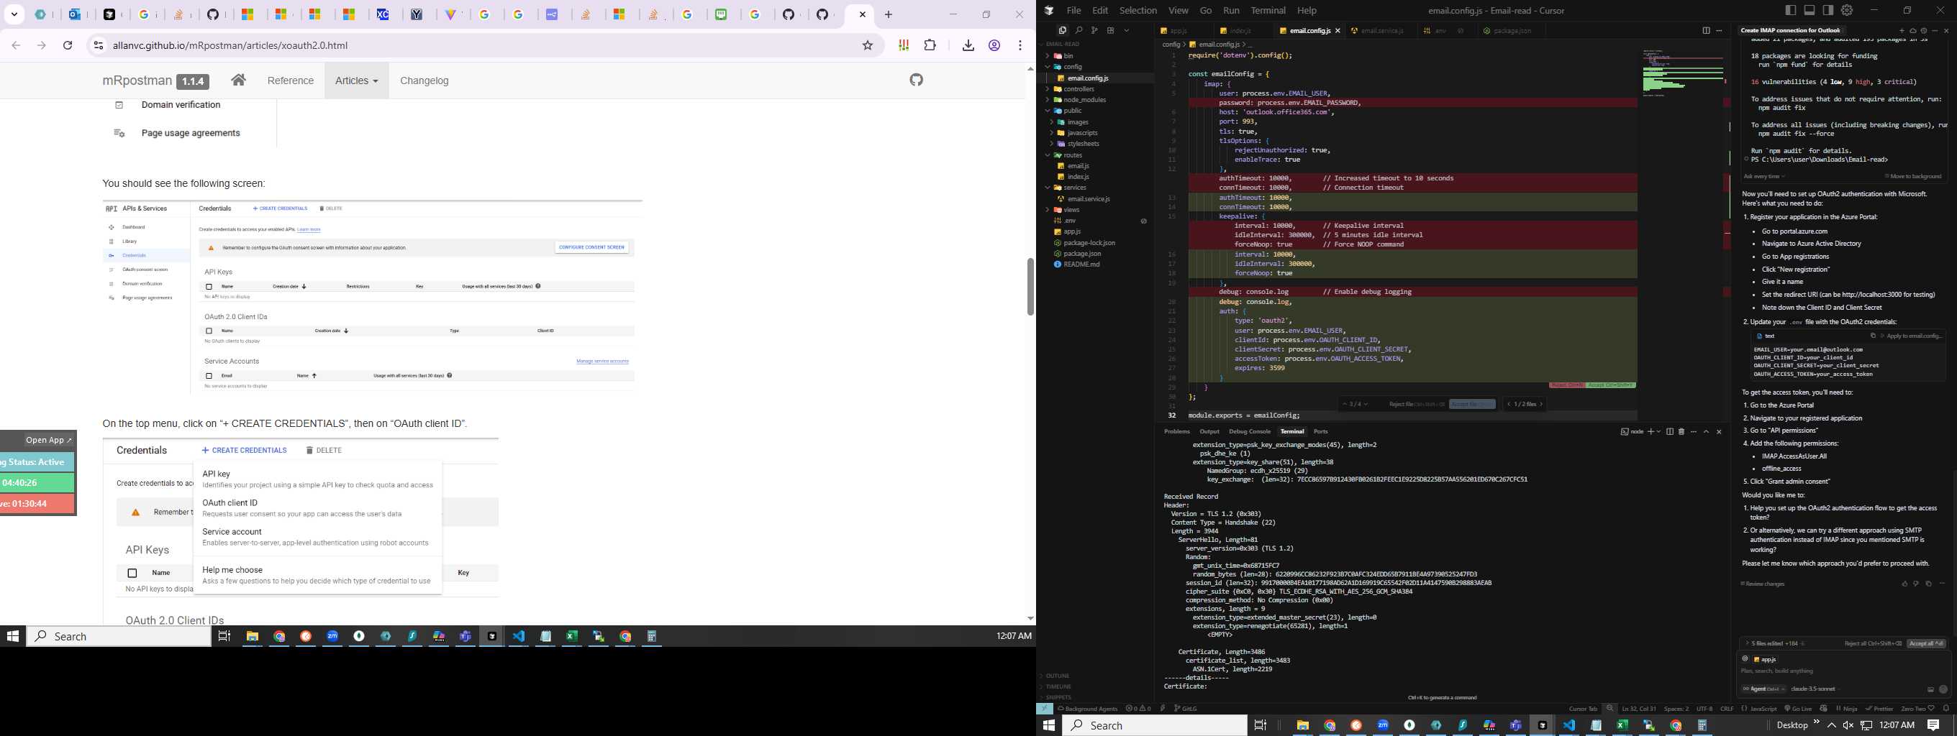Open the Explorer view in Cursor
This screenshot has width=1957, height=736.
(1062, 30)
